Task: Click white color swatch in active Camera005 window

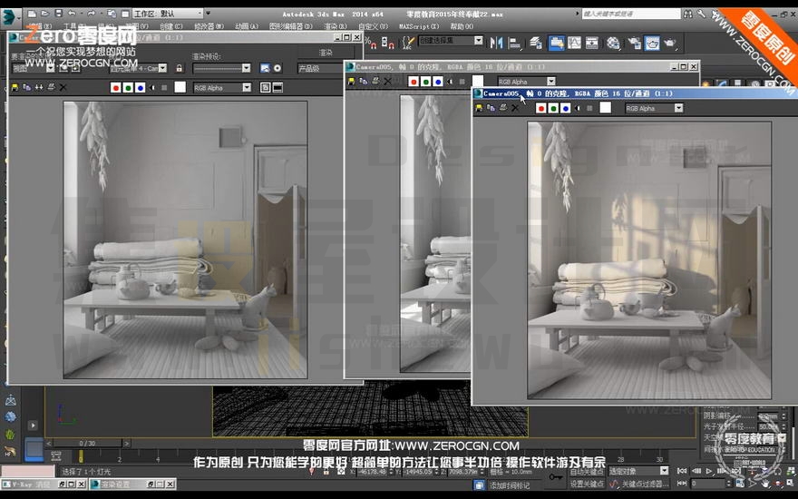Action: [605, 108]
